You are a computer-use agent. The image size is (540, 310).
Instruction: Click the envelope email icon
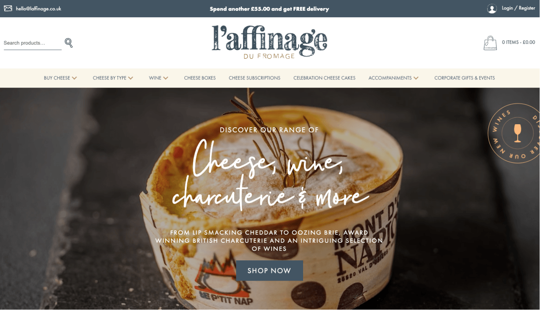[x=8, y=8]
